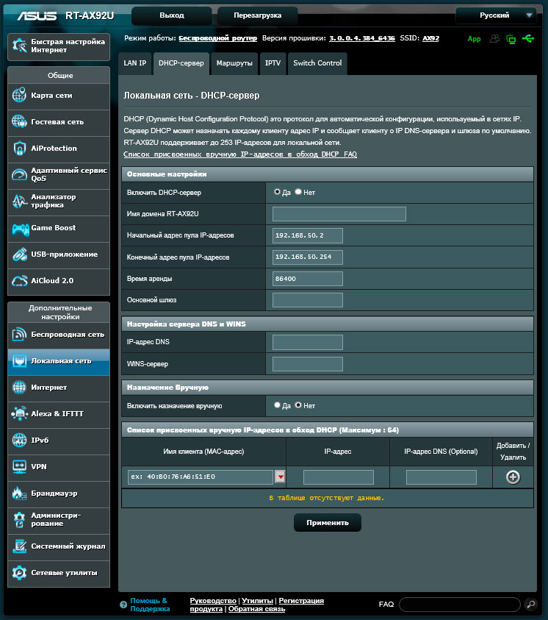Image resolution: width=548 pixels, height=620 pixels.
Task: Click the FAQ search input field
Action: 460,604
